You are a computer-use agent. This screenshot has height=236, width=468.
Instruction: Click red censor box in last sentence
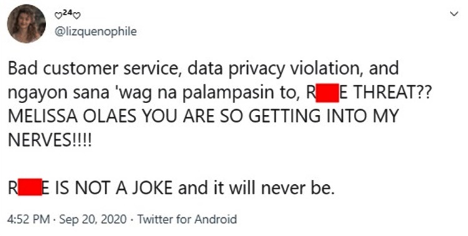click(30, 187)
